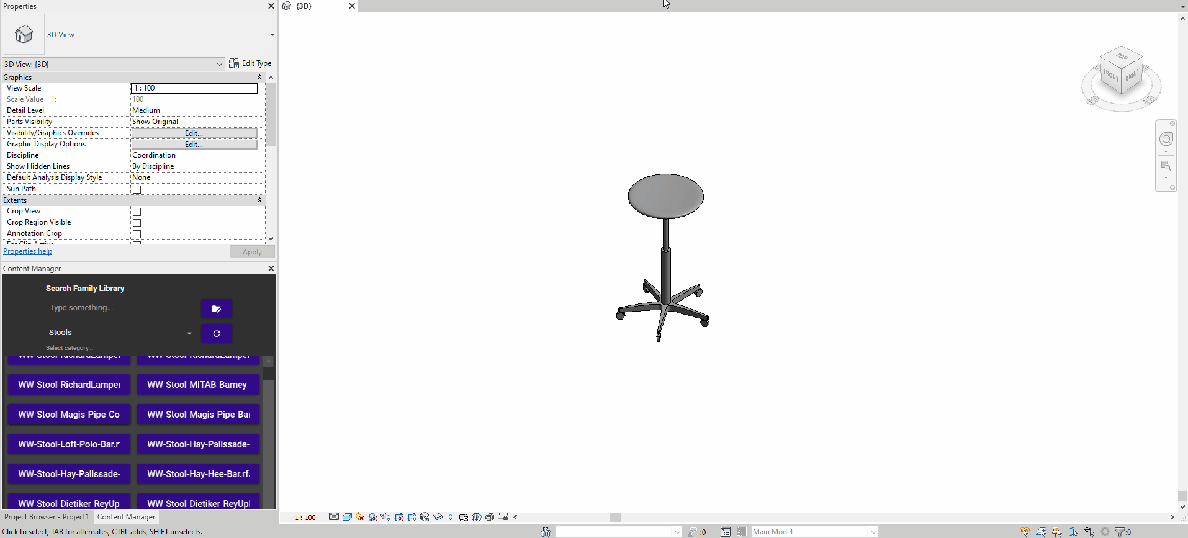Load the WW-Stool-Hay-Hee-Bar family

coord(198,474)
